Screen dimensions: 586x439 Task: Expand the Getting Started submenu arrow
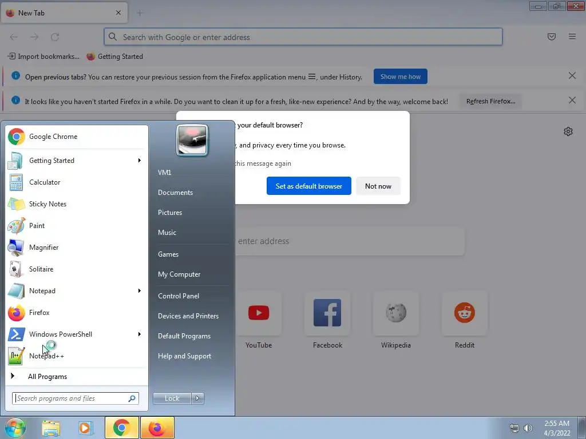140,161
